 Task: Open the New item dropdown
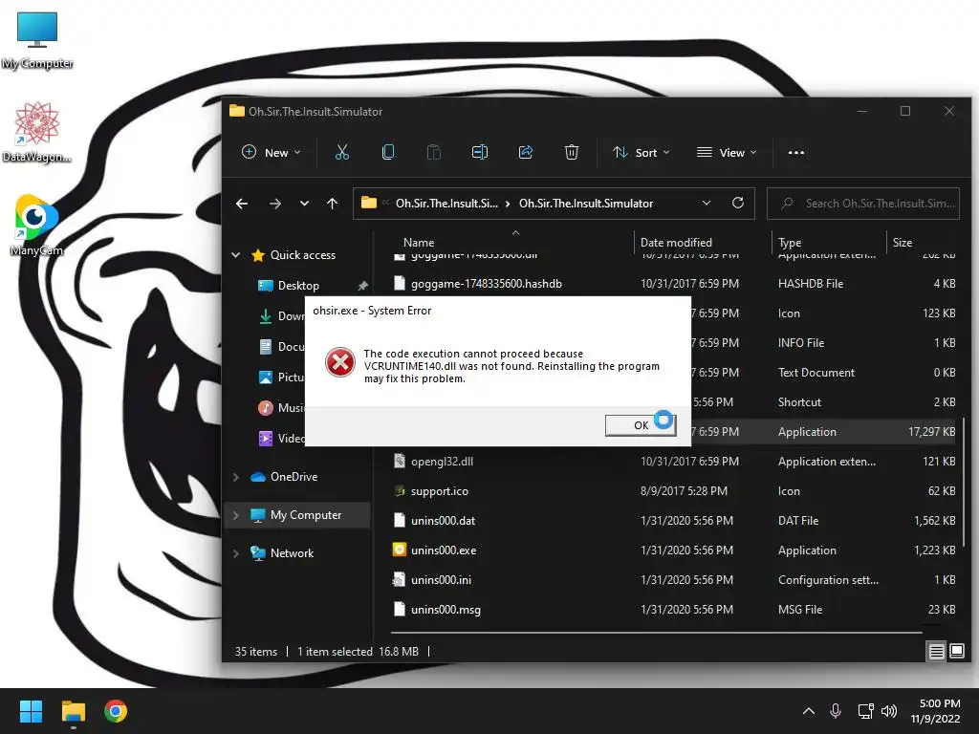[271, 152]
